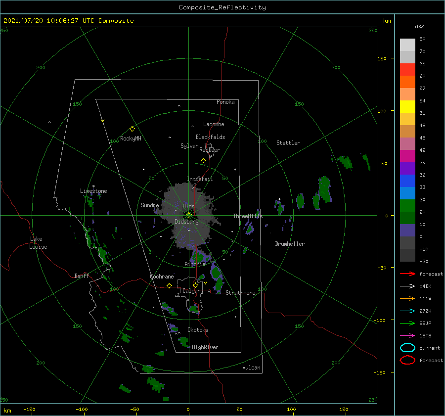Click the Innisfail city label

click(200, 179)
